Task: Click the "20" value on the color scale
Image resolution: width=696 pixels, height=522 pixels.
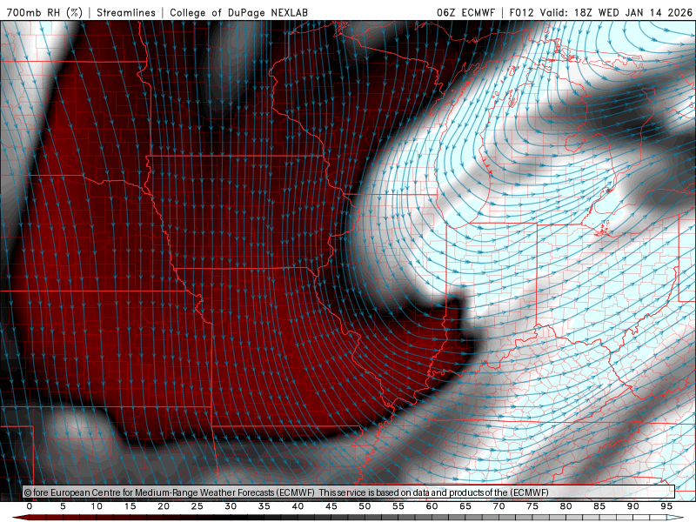Action: (164, 506)
